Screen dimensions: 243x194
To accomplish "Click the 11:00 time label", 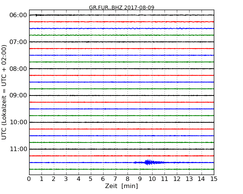I will (18, 149).
